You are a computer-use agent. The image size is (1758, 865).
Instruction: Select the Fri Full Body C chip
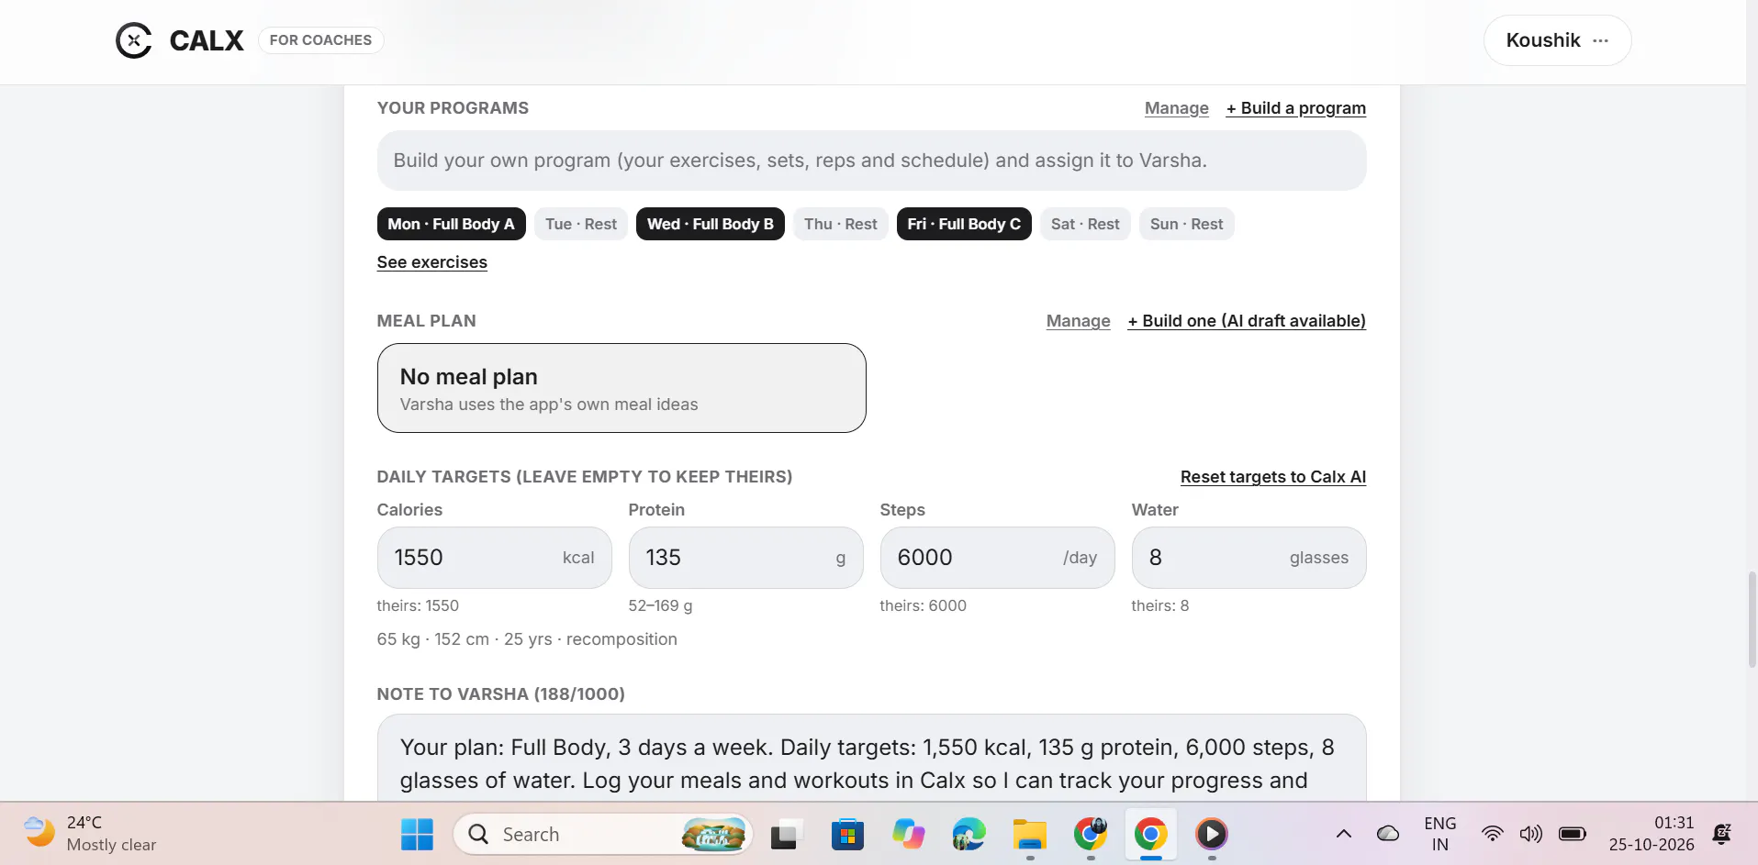coord(964,224)
